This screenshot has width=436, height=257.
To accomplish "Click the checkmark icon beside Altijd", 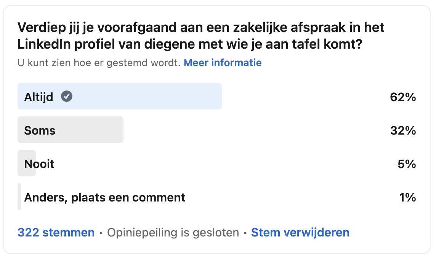I will click(x=67, y=97).
